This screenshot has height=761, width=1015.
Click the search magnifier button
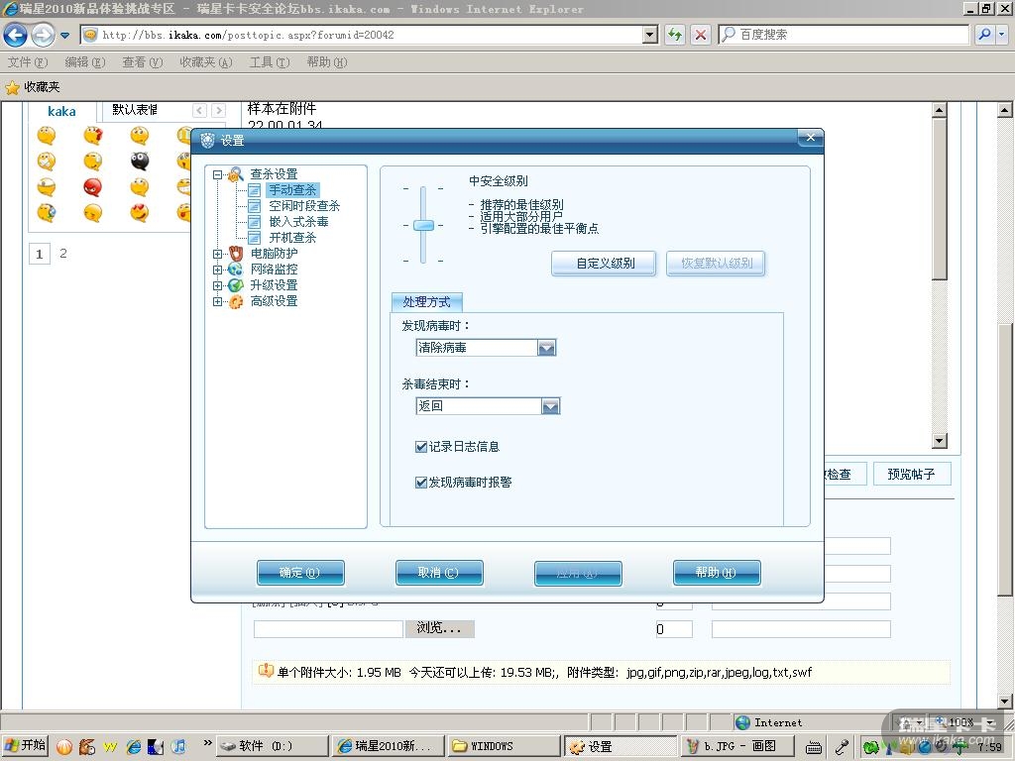[984, 35]
